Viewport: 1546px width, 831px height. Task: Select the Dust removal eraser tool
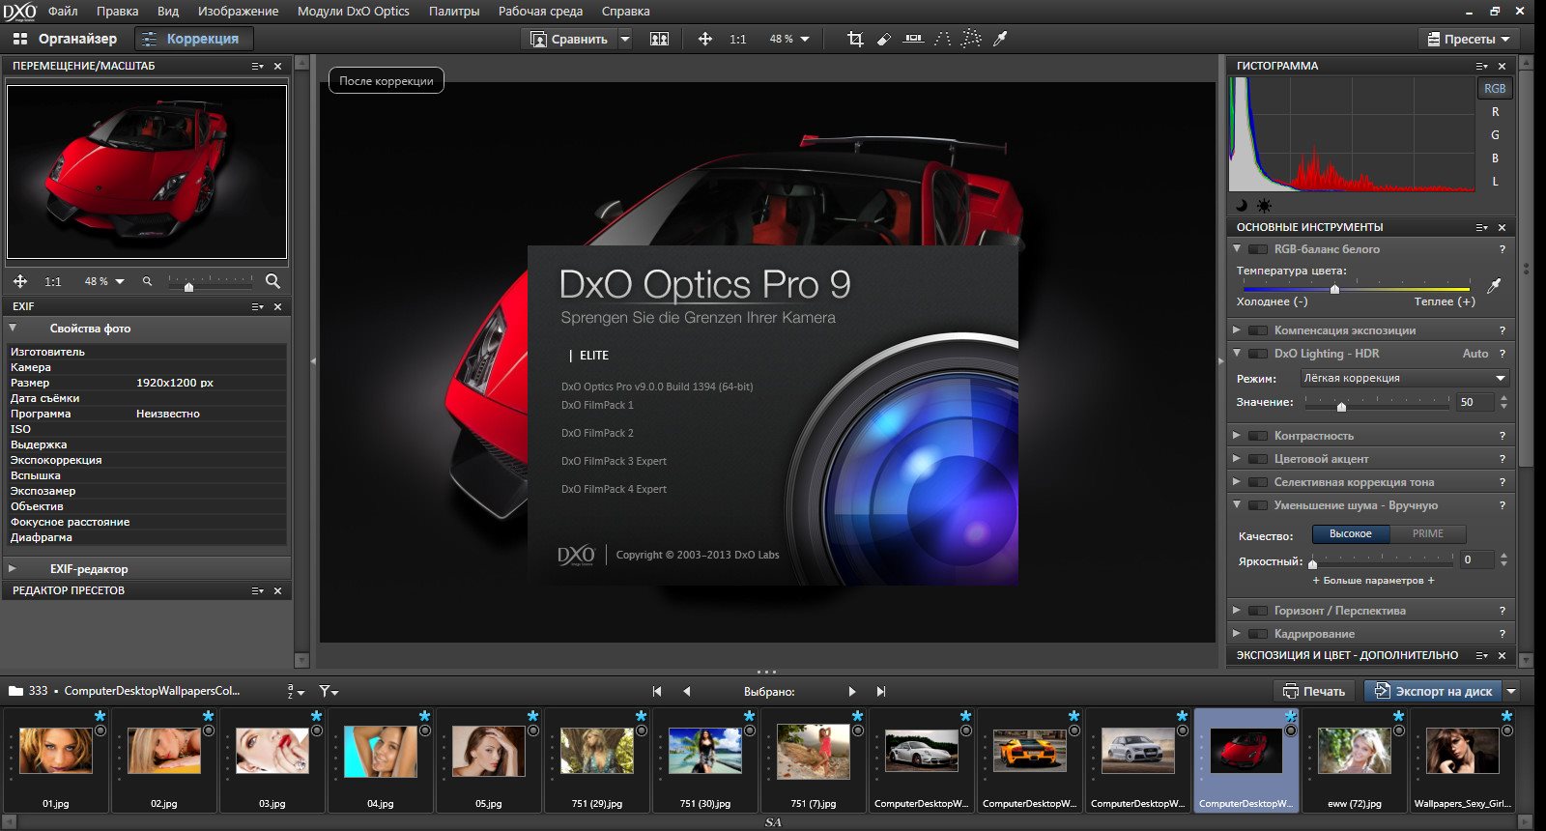point(883,39)
